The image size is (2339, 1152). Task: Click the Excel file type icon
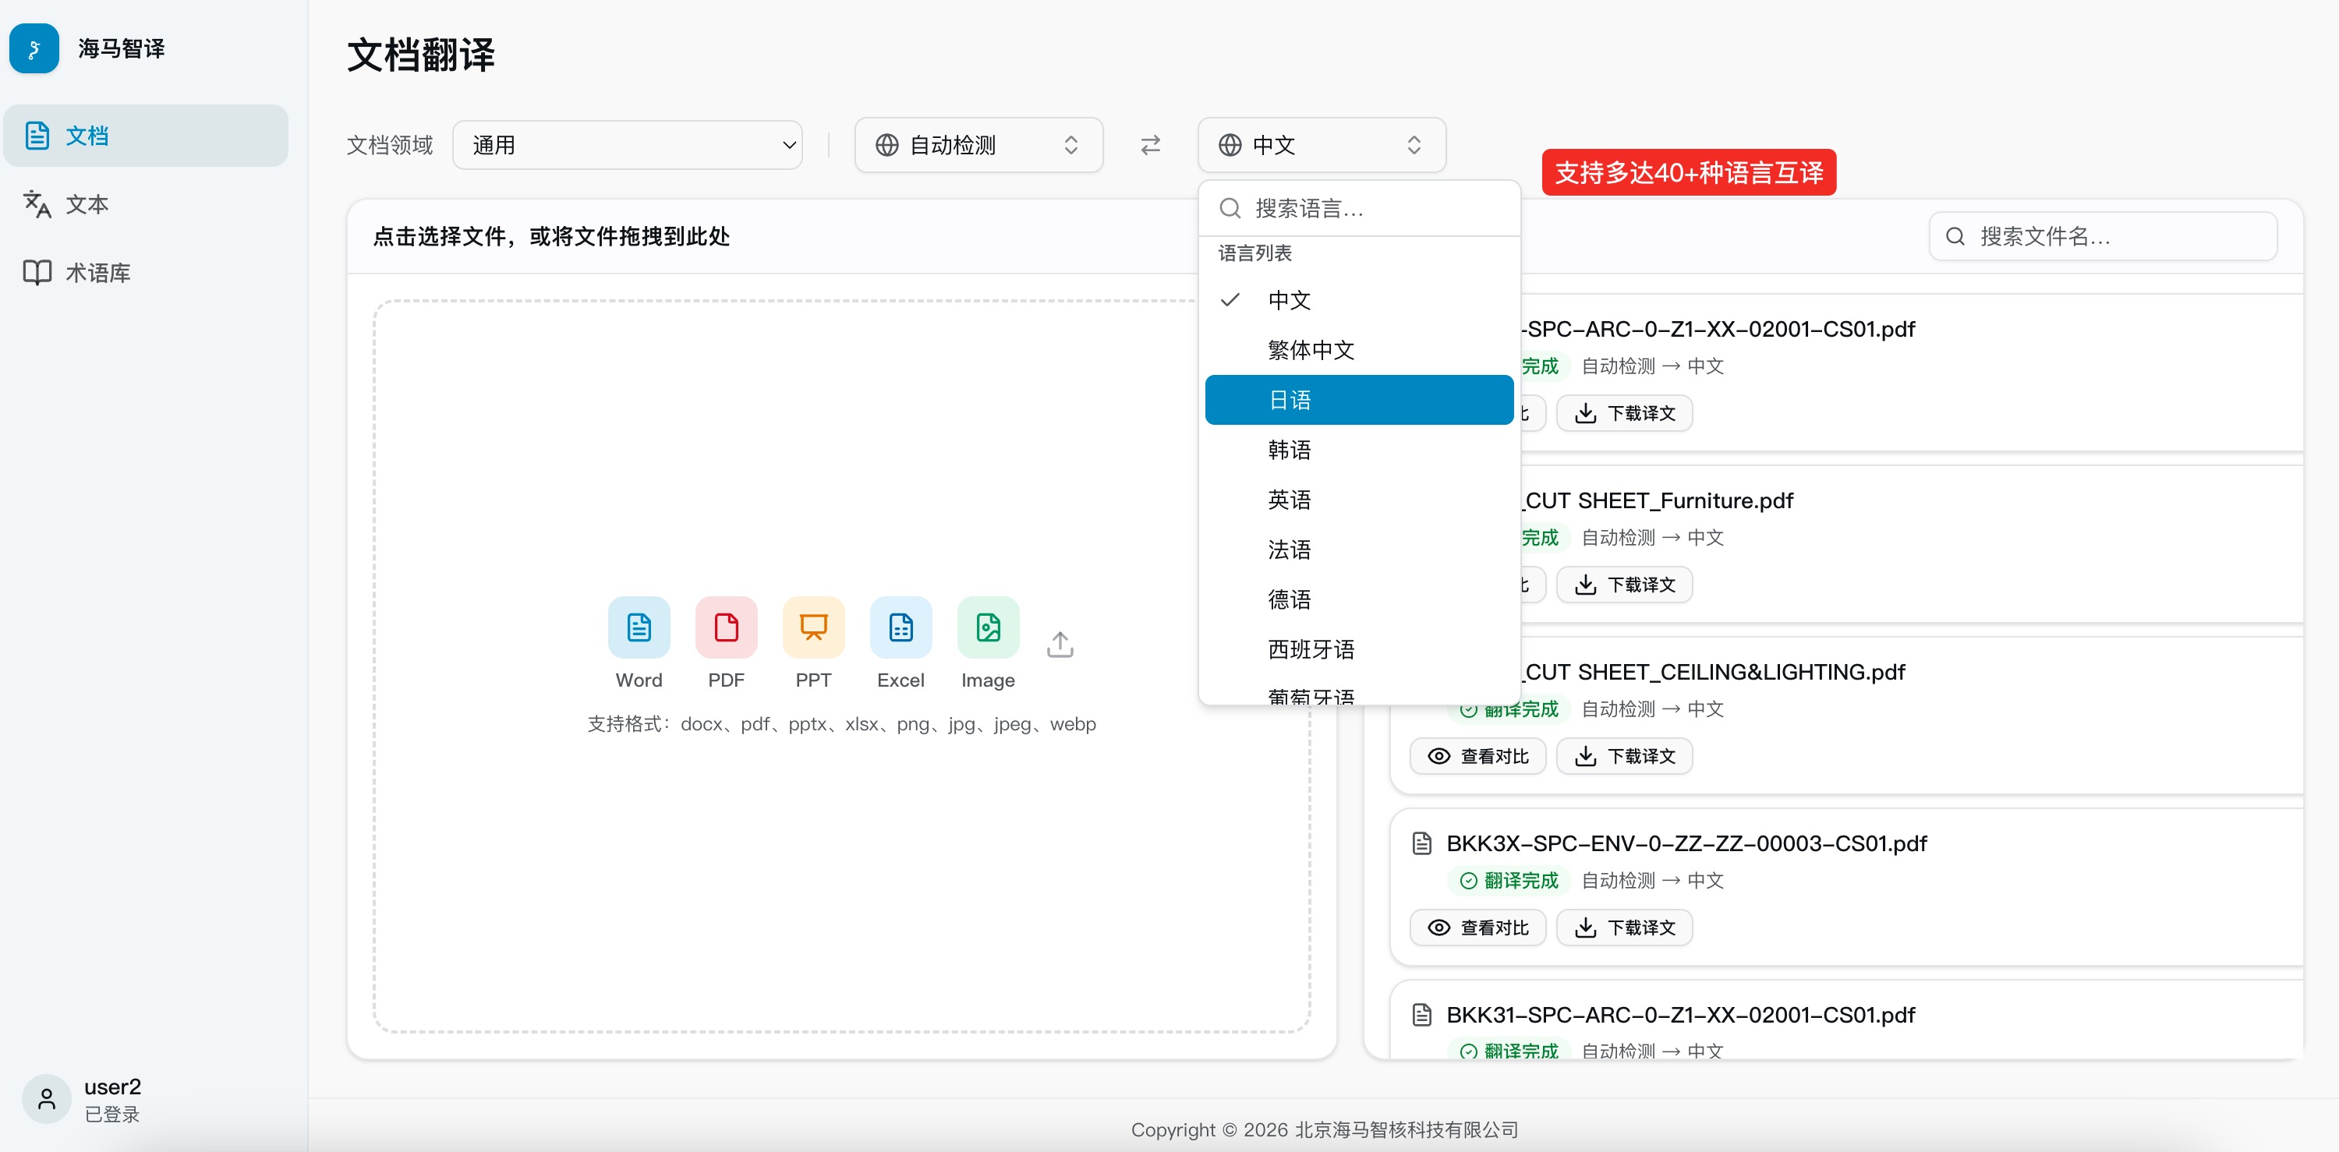coord(901,627)
